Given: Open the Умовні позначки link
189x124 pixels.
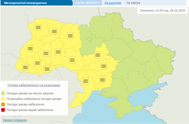Looking at the screenshot, I should [15, 120].
